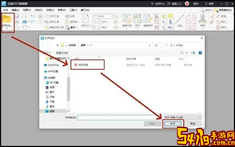Open the hamburger Menu (菜单) in title bar
The width and height of the screenshot is (235, 147).
click(209, 4)
